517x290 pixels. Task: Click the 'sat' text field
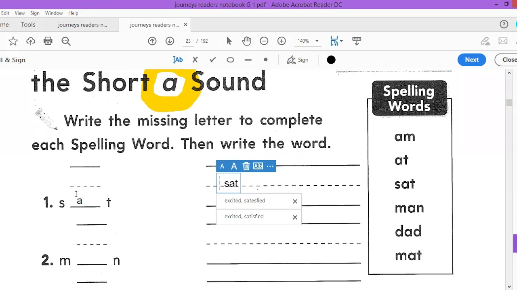coord(229,183)
